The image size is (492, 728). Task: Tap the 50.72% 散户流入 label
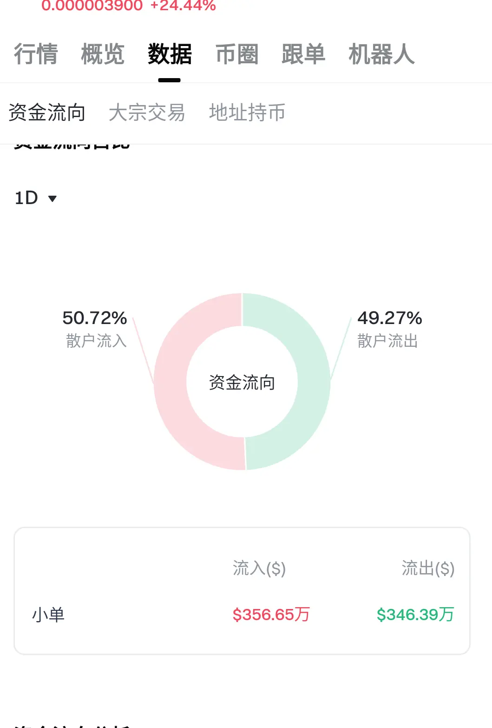point(95,329)
